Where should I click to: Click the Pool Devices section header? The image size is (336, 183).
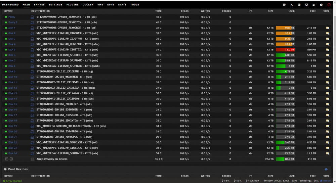(18, 169)
